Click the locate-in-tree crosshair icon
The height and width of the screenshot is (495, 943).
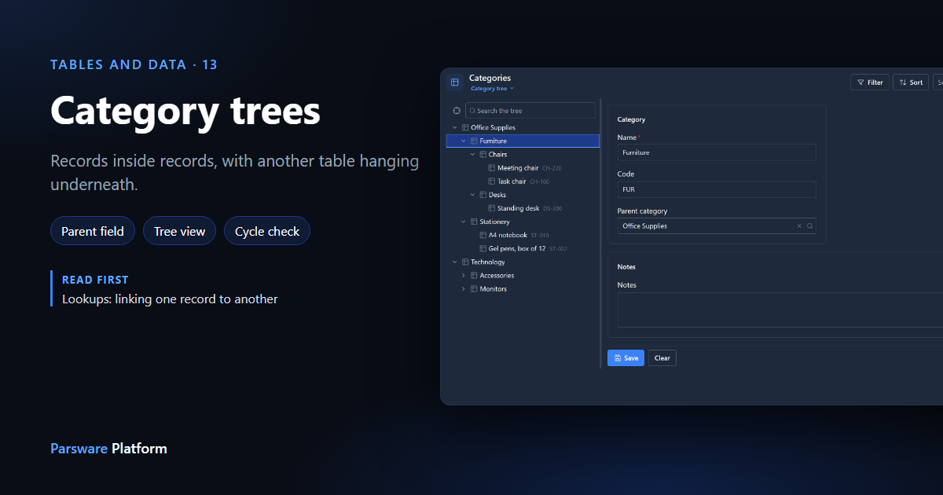pyautogui.click(x=457, y=111)
